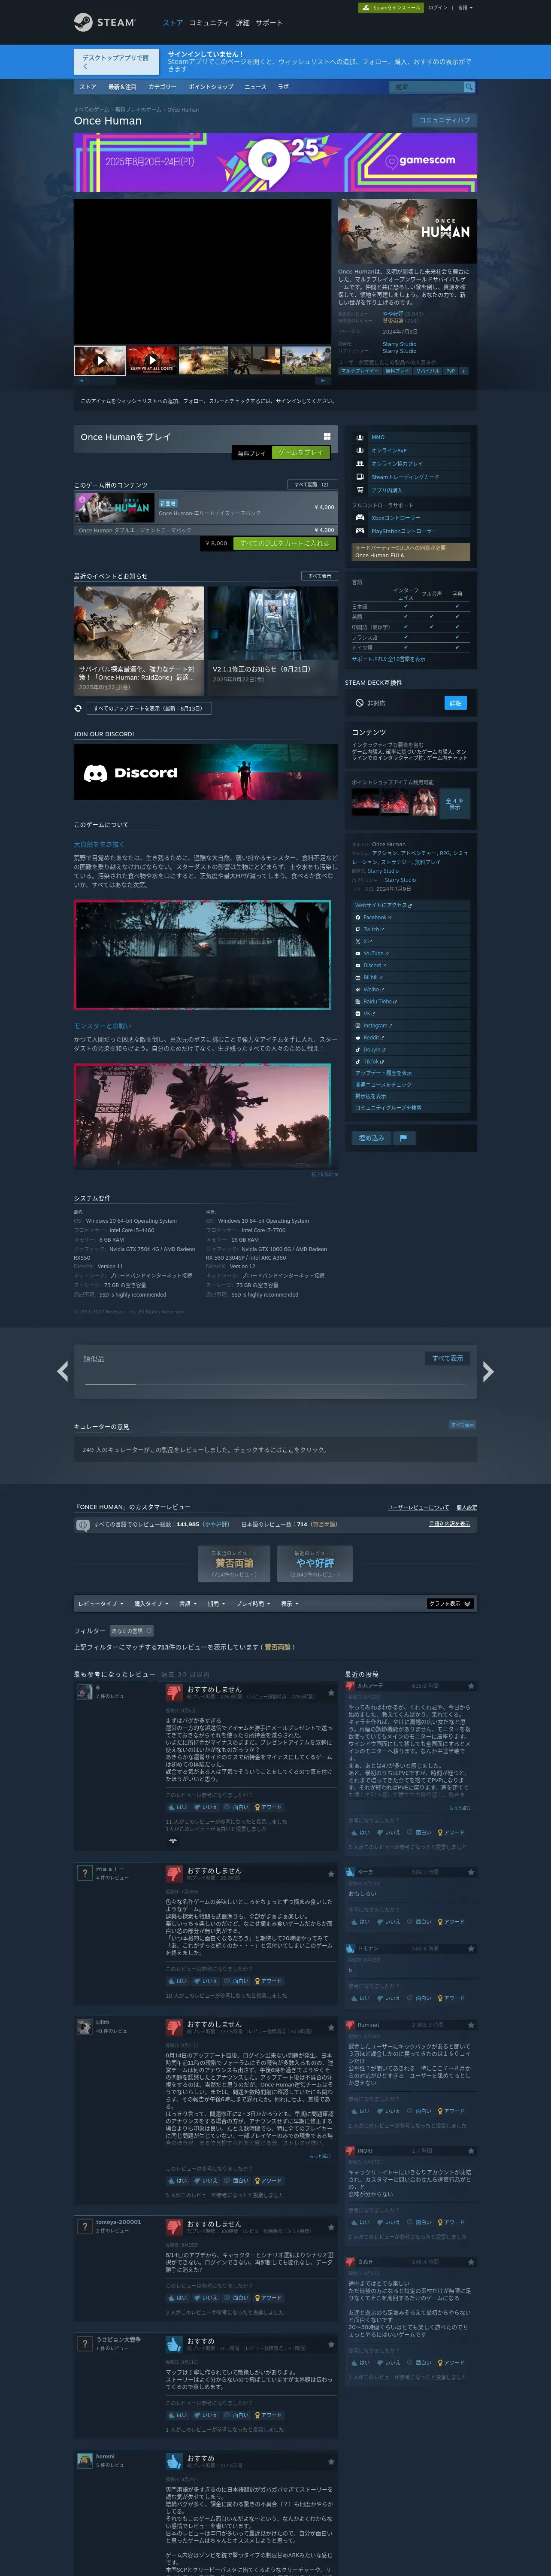The width and height of the screenshot is (551, 2576).
Task: Click the search magnifier icon
Action: [468, 87]
